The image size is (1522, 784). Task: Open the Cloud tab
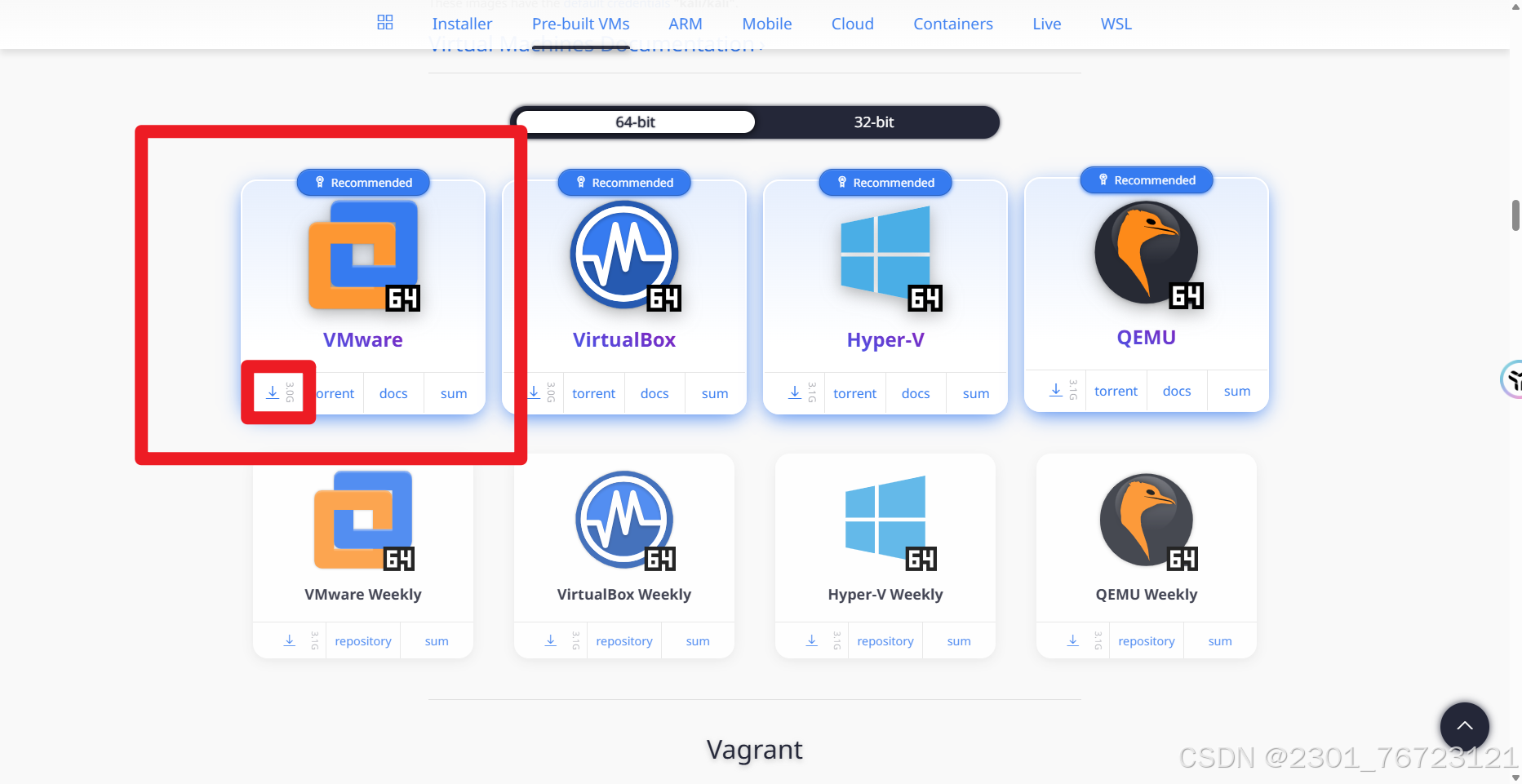tap(852, 24)
